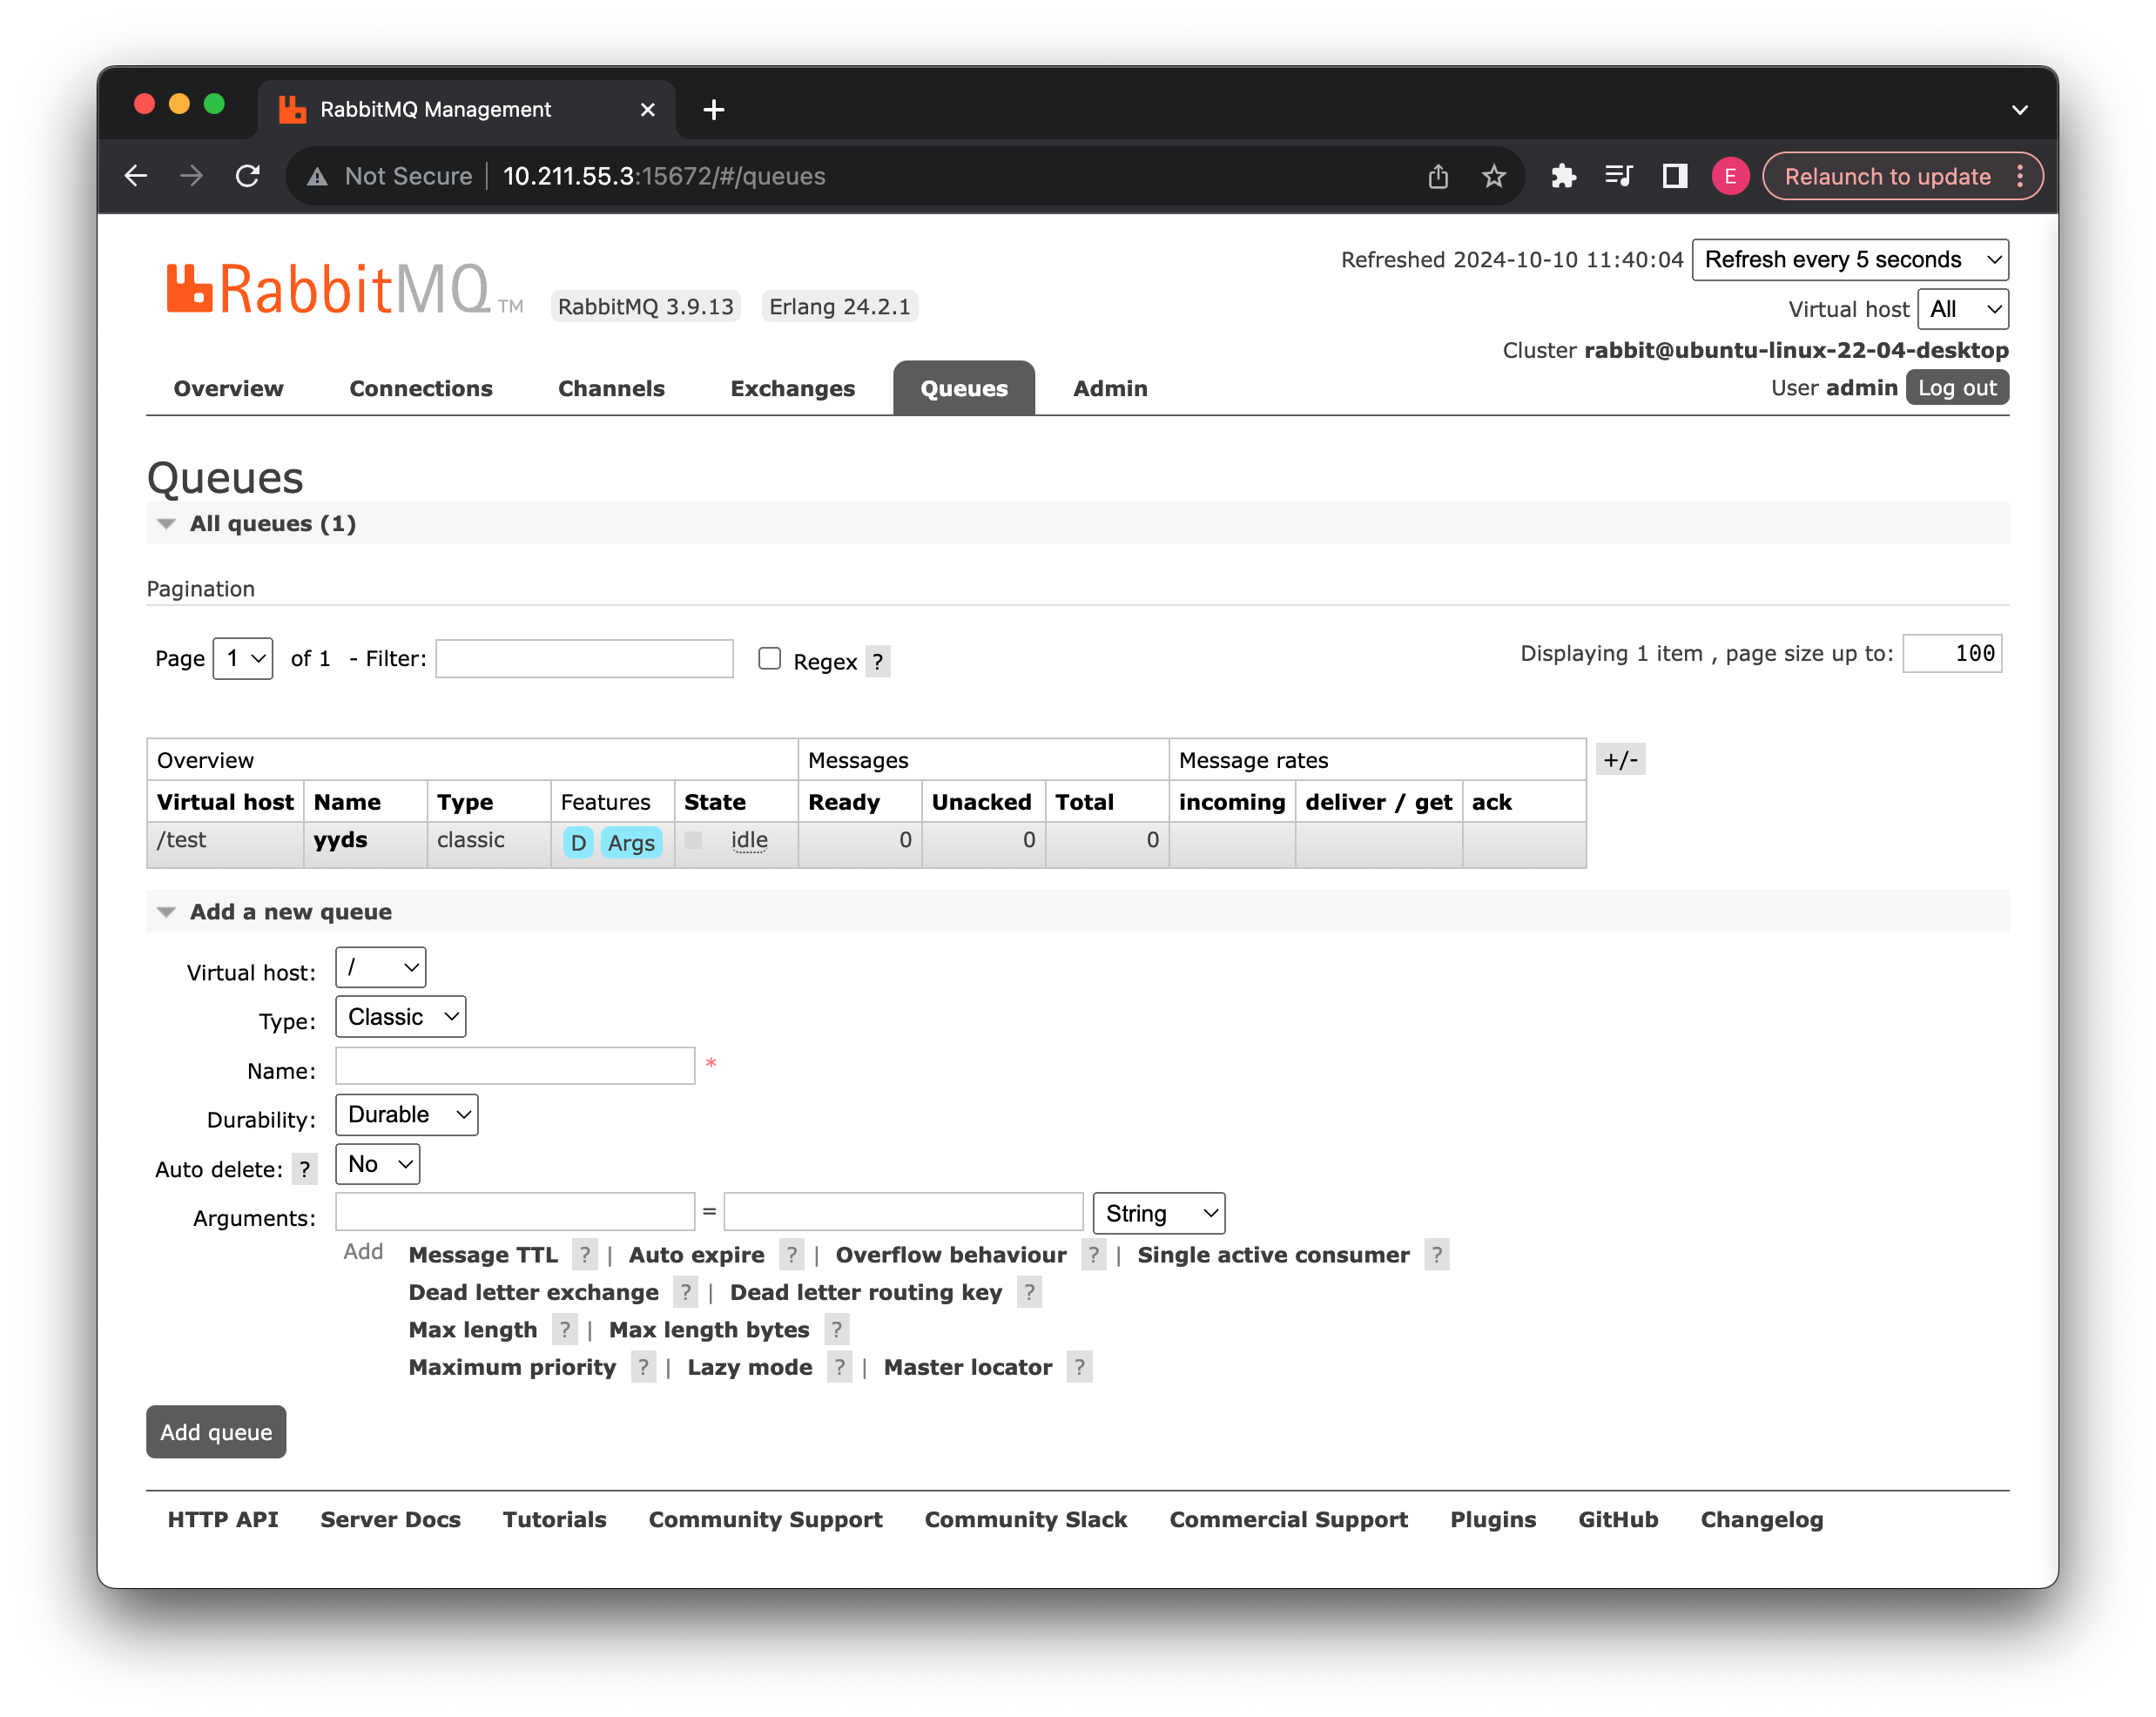Click the Regex help question mark
Image resolution: width=2156 pixels, height=1717 pixels.
877,661
